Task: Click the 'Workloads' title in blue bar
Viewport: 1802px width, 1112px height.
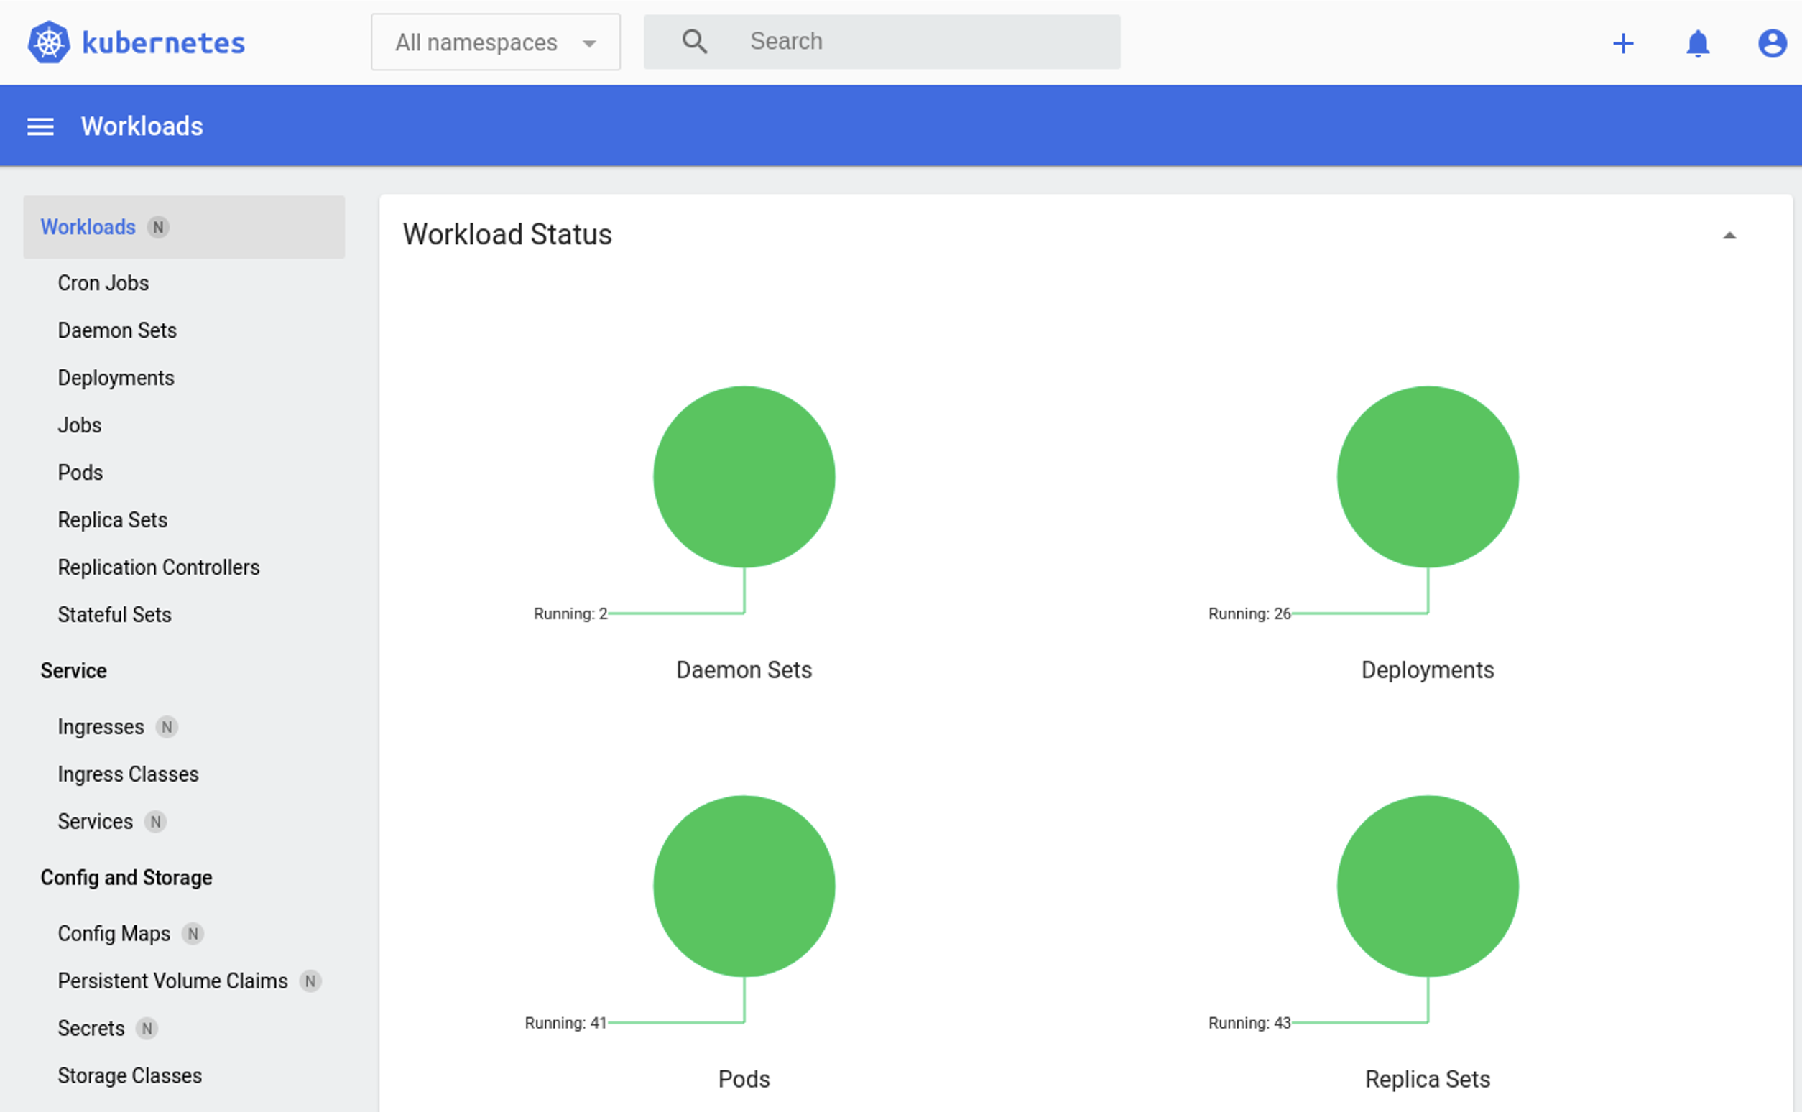Action: pyautogui.click(x=142, y=126)
